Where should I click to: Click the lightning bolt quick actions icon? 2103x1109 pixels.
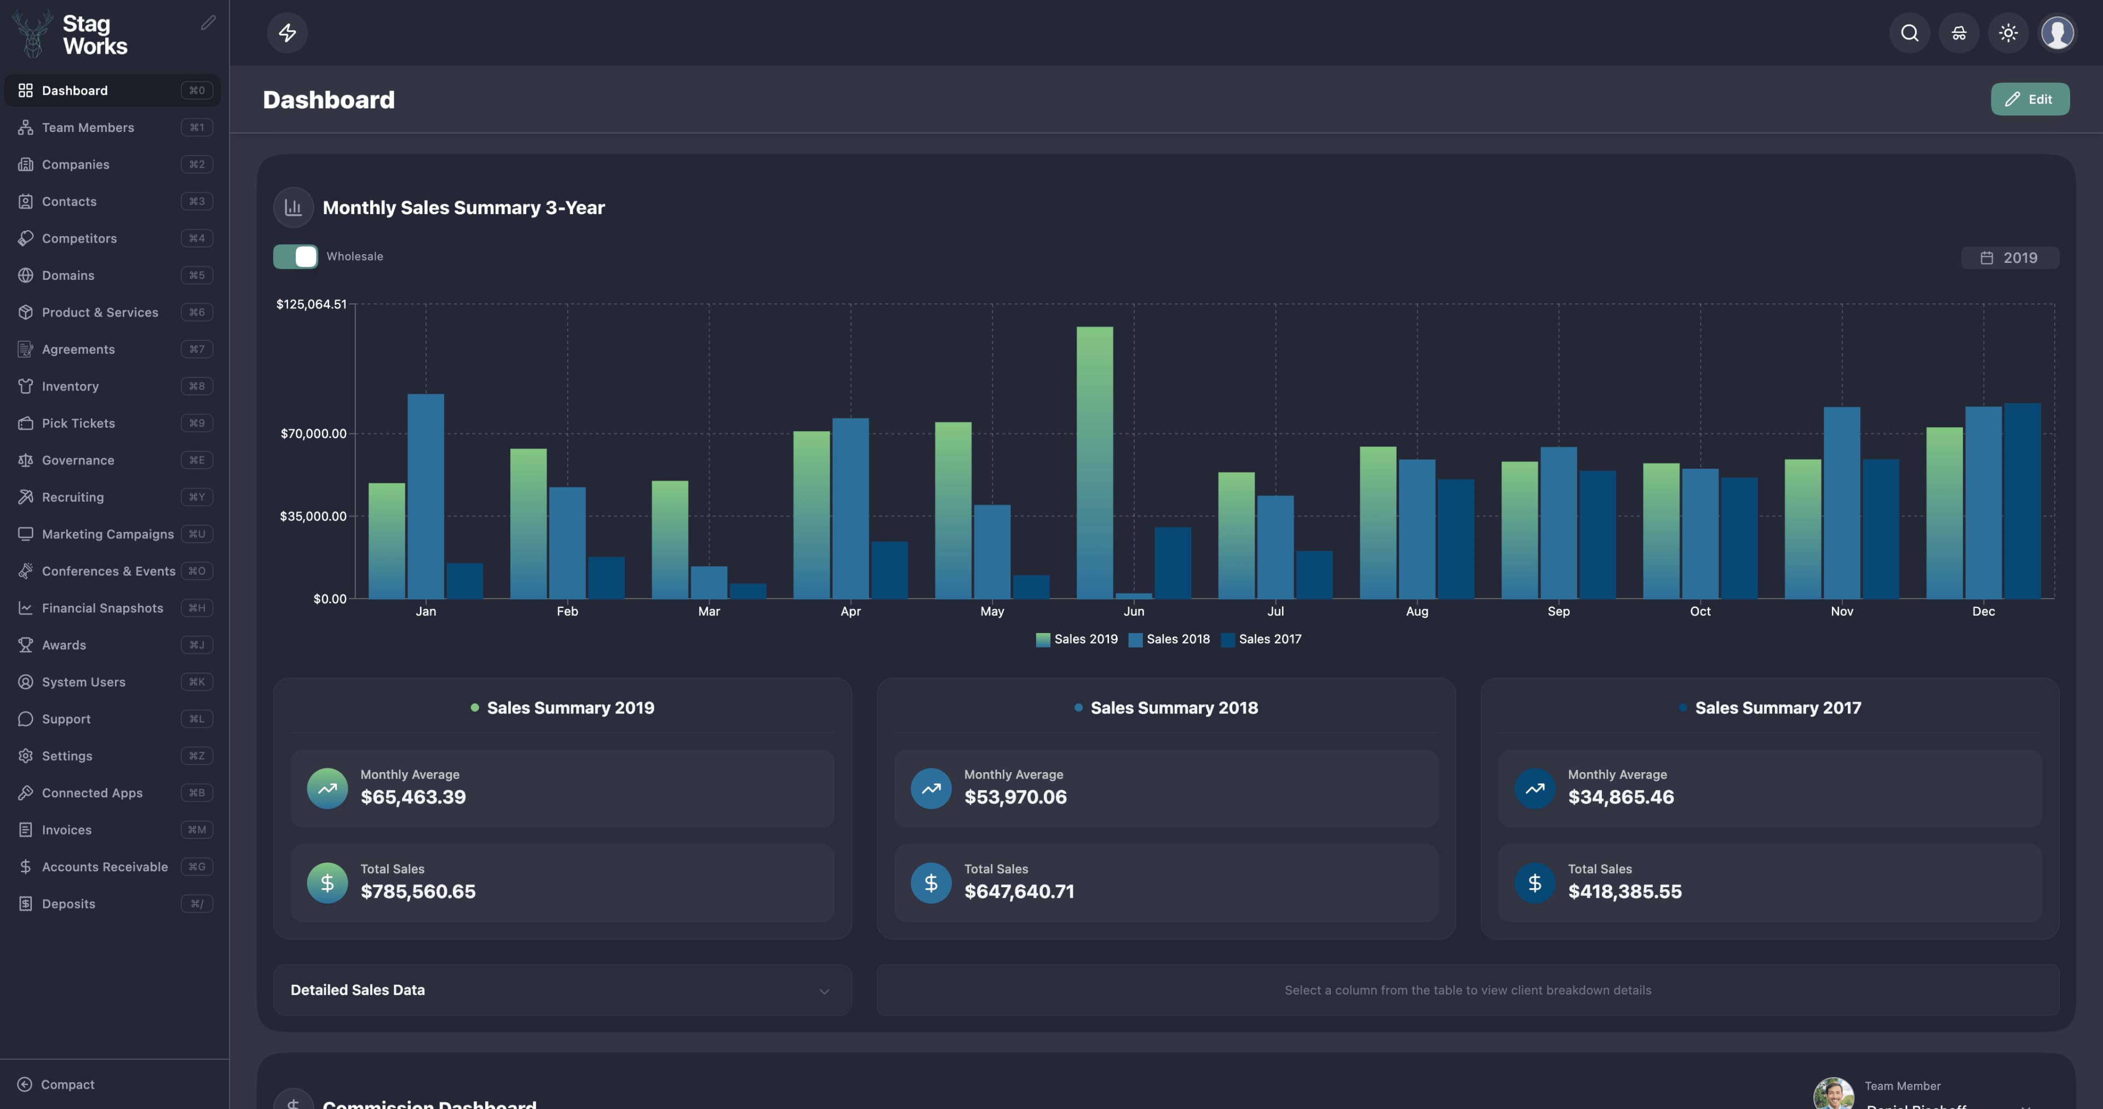click(288, 33)
